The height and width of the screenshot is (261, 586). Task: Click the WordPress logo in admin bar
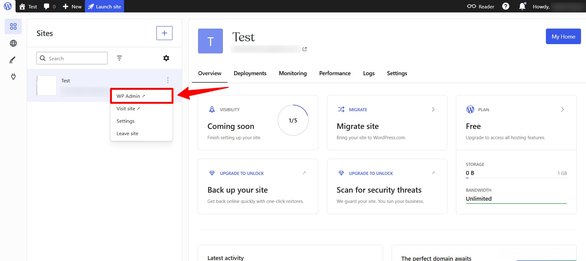point(8,6)
